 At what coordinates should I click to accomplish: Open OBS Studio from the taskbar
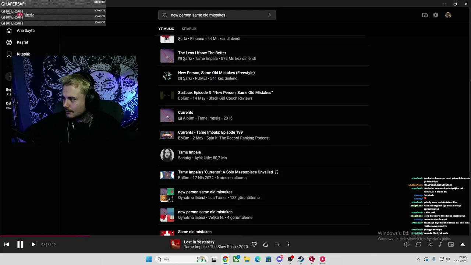coord(290,259)
